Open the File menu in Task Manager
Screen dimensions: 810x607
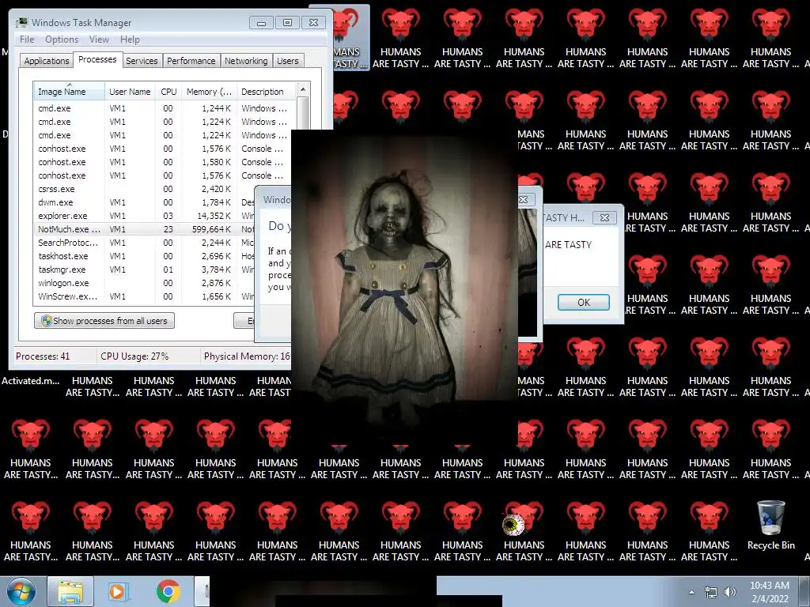pyautogui.click(x=27, y=40)
